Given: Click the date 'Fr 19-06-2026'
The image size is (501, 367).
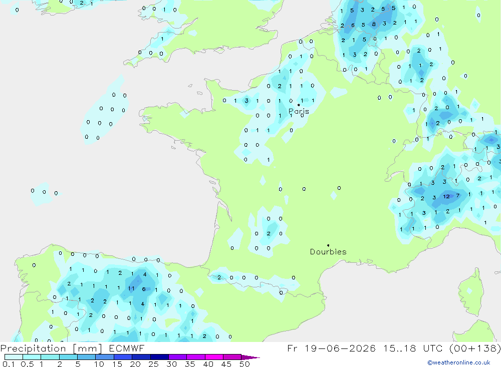Looking at the screenshot, I should pos(331,348).
